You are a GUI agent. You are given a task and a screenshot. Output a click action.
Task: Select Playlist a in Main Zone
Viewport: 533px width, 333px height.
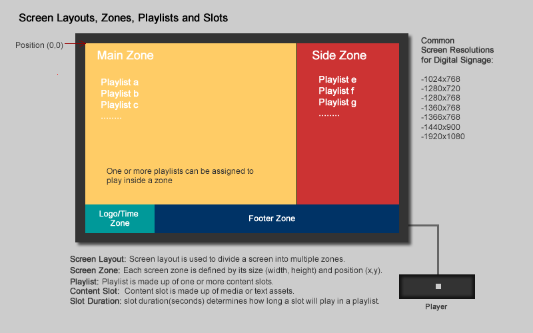point(120,82)
